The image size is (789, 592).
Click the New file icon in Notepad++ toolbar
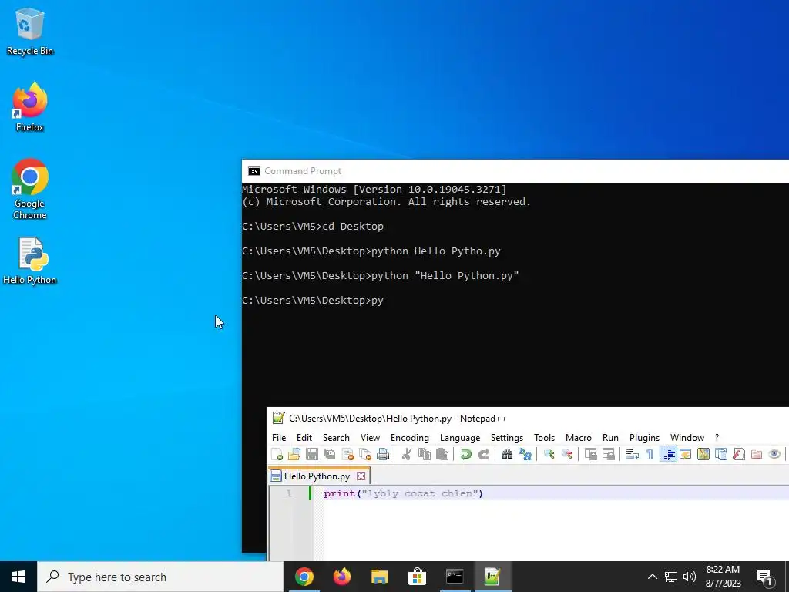coord(277,455)
